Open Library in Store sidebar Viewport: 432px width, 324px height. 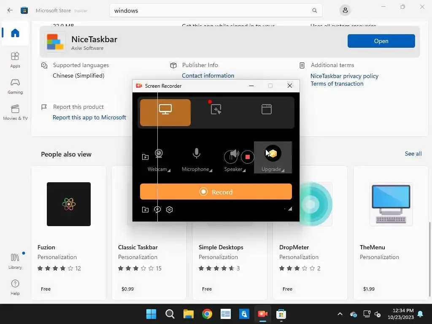[15, 261]
